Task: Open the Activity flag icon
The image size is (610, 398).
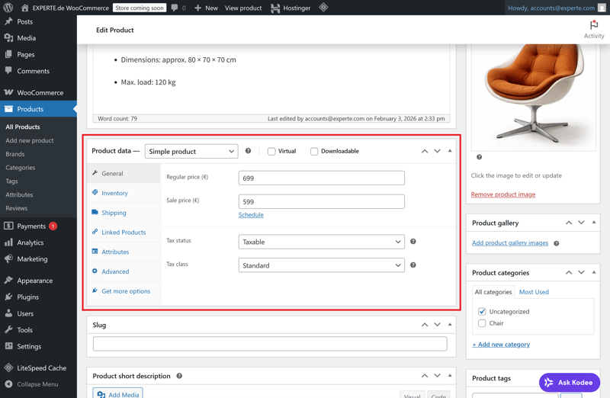Action: (x=593, y=25)
